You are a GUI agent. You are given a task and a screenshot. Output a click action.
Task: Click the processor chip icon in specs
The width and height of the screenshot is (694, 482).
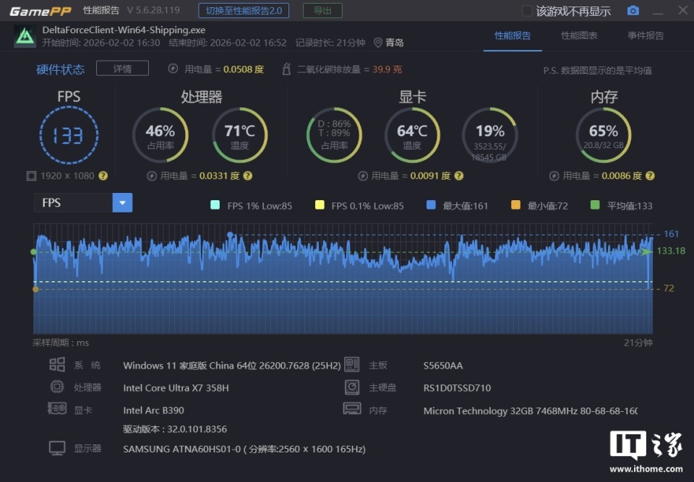click(57, 387)
